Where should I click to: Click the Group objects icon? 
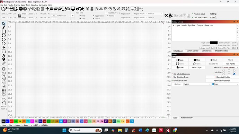click(x=88, y=9)
